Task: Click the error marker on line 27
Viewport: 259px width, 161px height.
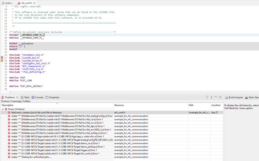Action: coord(2,58)
